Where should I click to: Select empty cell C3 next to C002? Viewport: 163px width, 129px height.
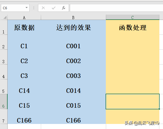click(x=133, y=57)
